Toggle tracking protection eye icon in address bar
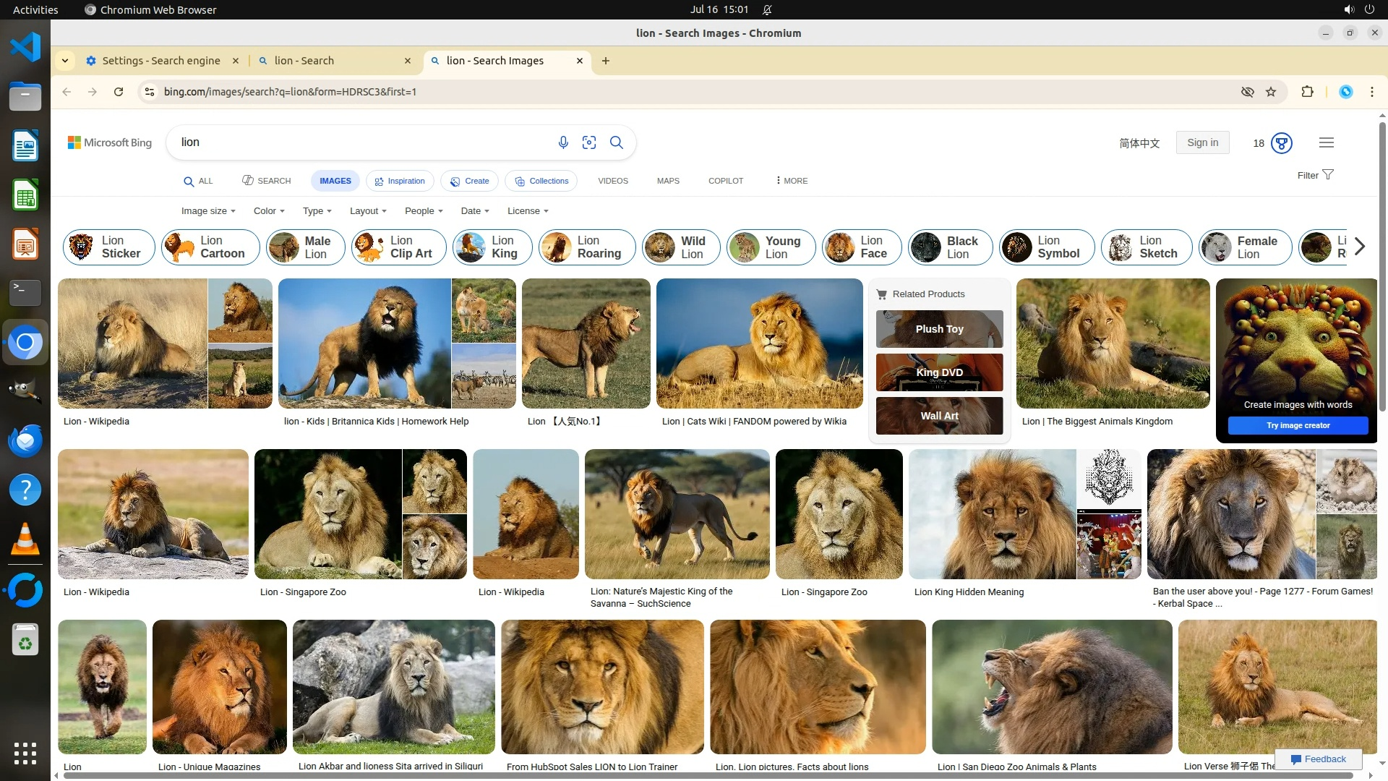This screenshot has height=781, width=1388. click(x=1247, y=92)
